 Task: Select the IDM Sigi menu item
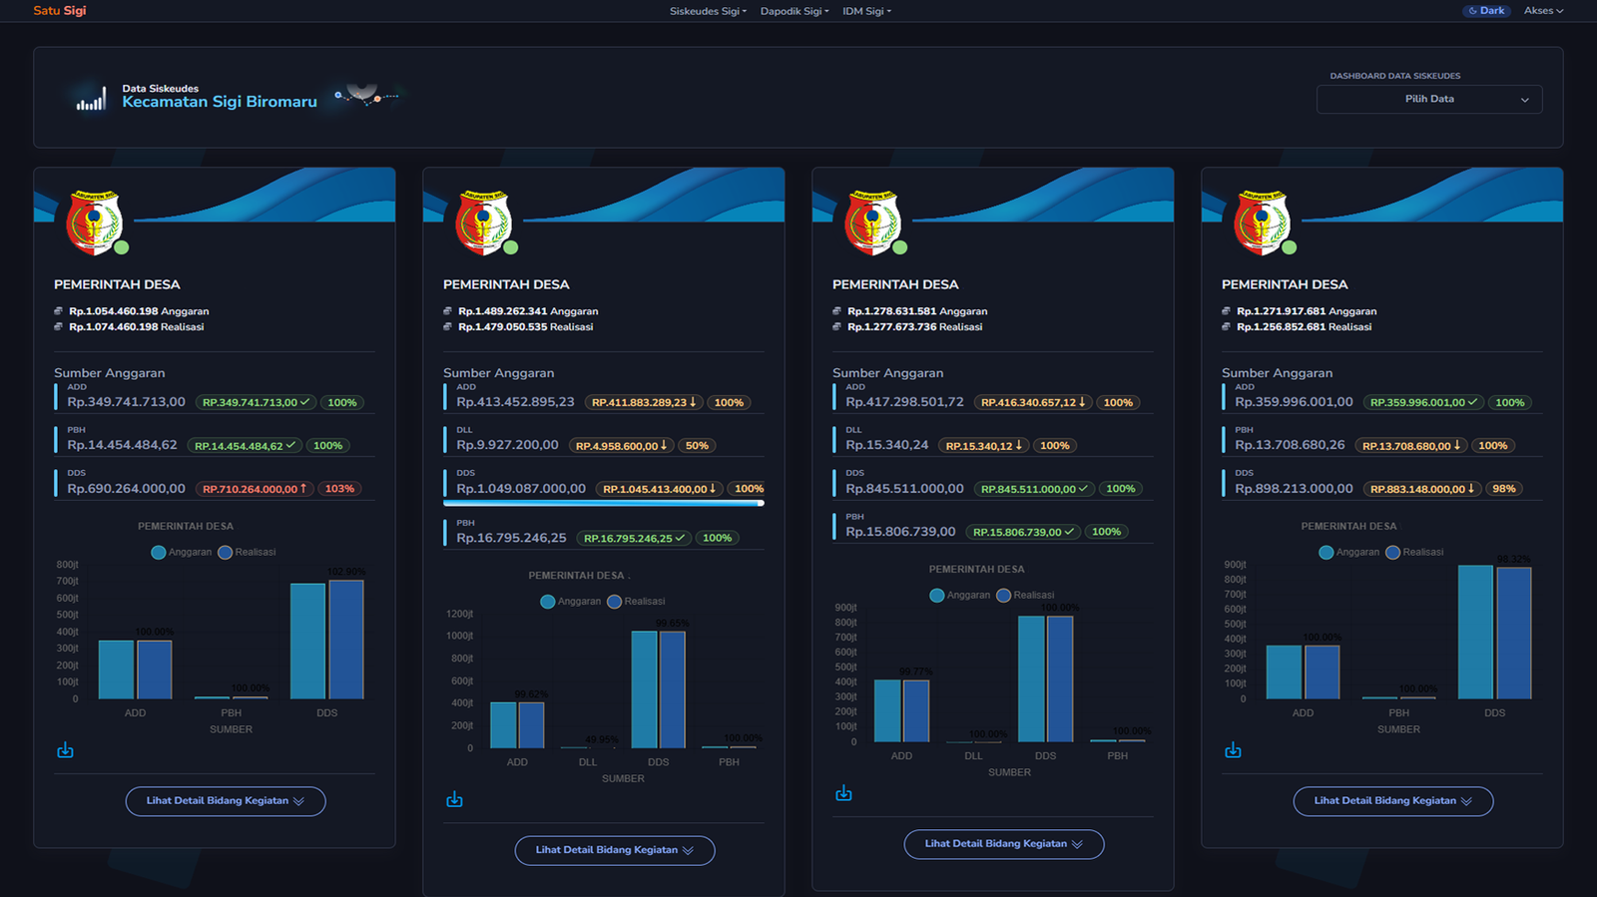coord(866,11)
